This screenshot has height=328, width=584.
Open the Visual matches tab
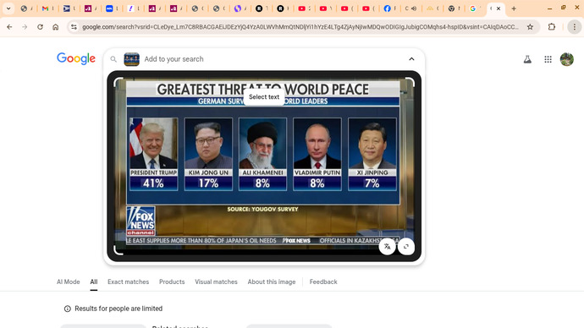216,282
